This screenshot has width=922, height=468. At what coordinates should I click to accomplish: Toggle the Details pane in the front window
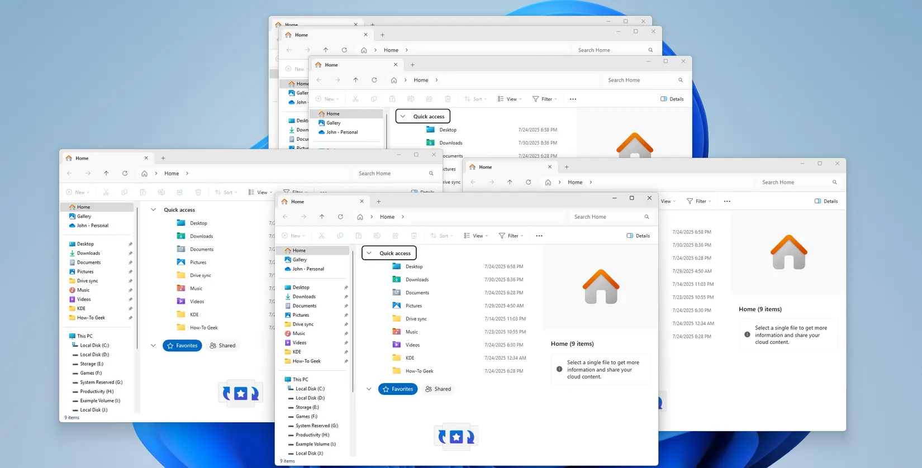pyautogui.click(x=638, y=236)
